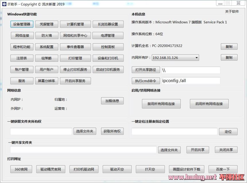The width and height of the screenshot is (247, 183).
Task: Click 加载信息 to load network info
Action: coord(112,101)
